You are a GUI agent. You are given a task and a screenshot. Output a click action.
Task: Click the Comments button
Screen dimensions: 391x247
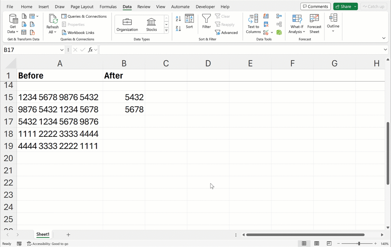click(315, 7)
